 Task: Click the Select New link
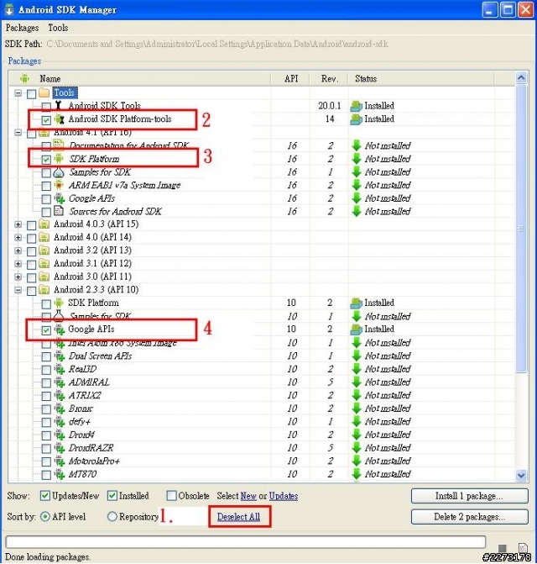(x=248, y=496)
